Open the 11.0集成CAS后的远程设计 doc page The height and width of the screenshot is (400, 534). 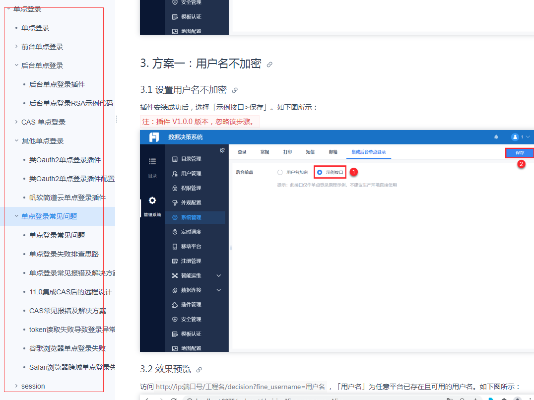pos(70,292)
